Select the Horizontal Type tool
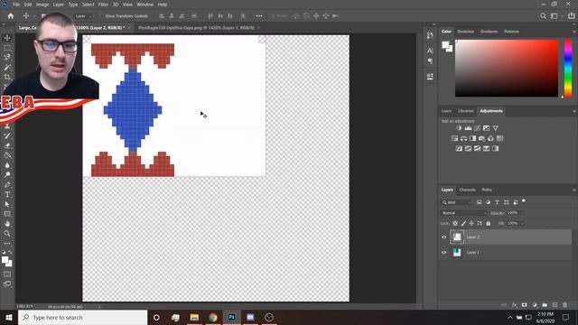Image resolution: width=578 pixels, height=325 pixels. click(7, 194)
